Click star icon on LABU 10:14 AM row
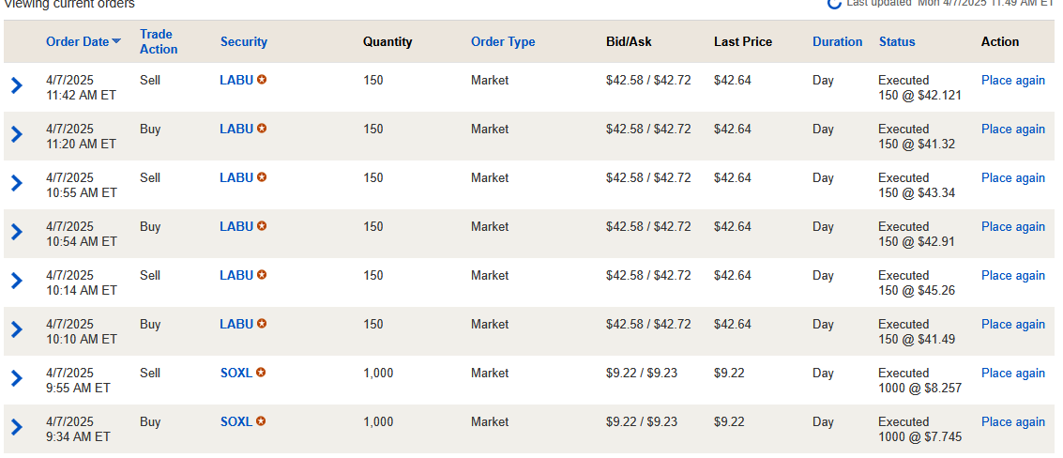 point(262,275)
